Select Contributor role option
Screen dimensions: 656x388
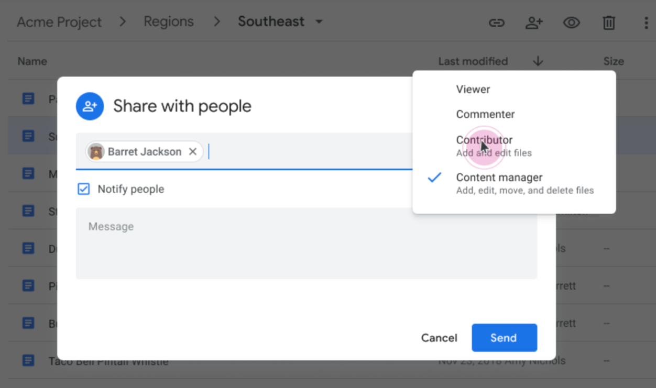(514, 146)
